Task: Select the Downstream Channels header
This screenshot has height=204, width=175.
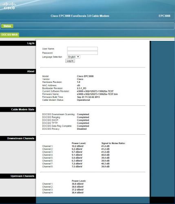Action: (x=18, y=138)
